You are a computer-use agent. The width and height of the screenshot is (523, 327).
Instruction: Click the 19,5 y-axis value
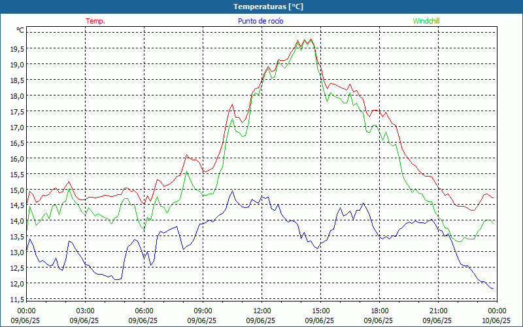point(17,49)
